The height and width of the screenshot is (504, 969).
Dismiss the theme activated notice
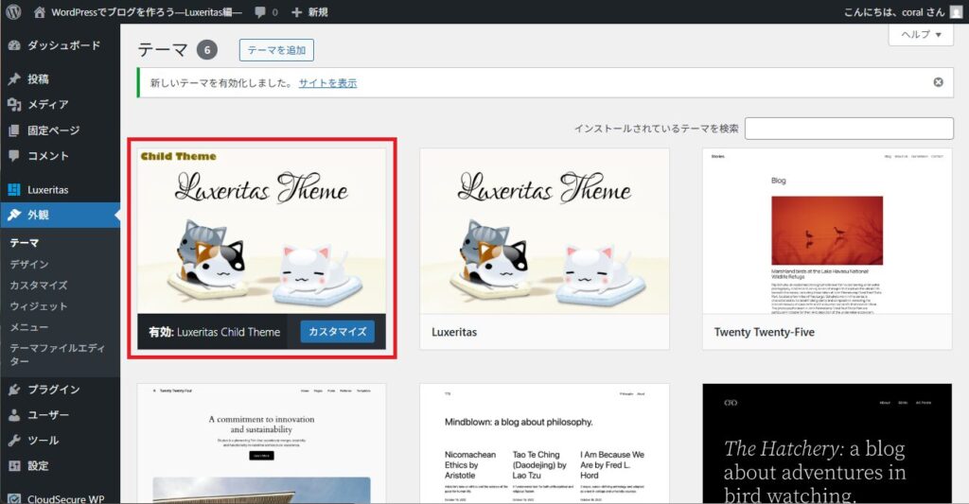tap(938, 82)
